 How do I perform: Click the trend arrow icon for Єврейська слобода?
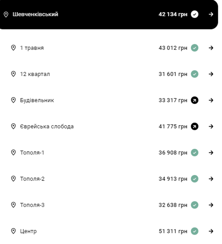tap(195, 127)
